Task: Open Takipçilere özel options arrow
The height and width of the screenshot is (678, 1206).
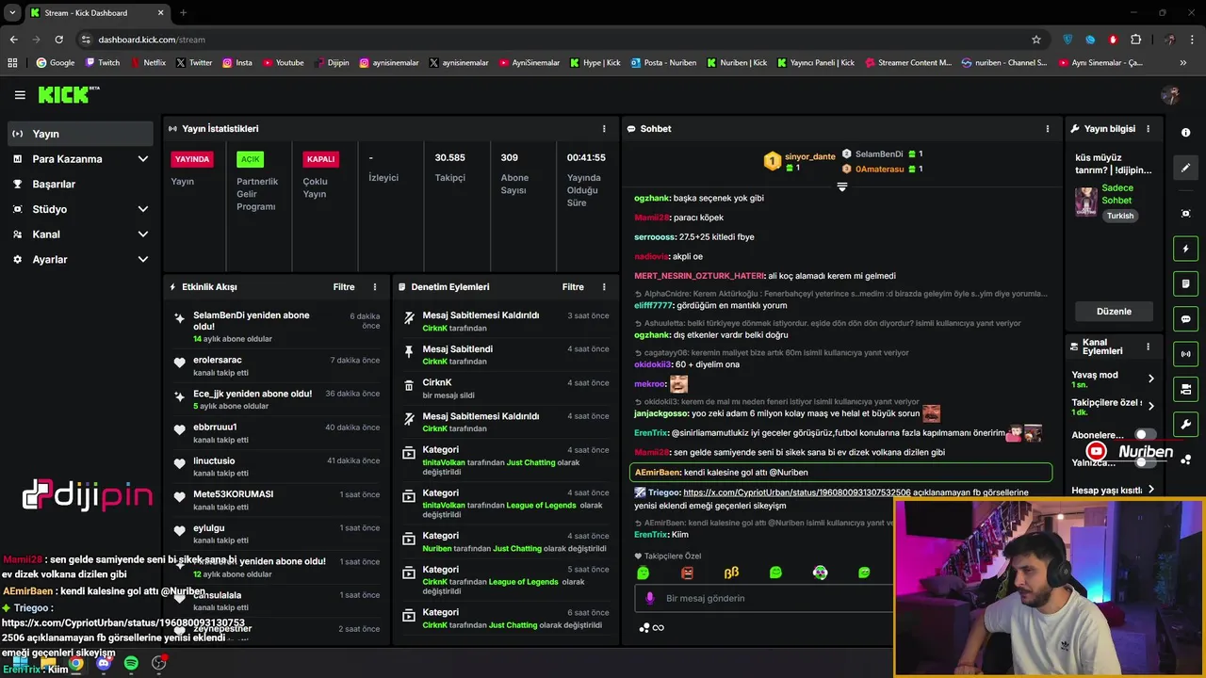Action: click(1150, 407)
